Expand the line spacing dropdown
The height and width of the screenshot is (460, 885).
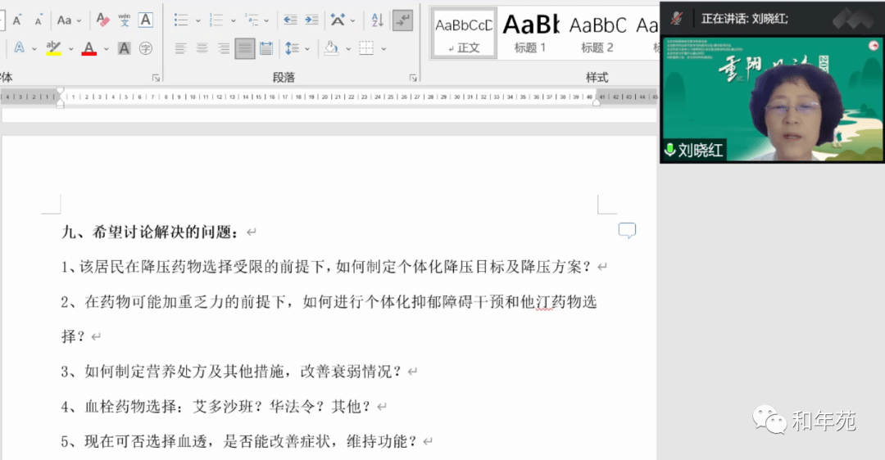(x=306, y=48)
